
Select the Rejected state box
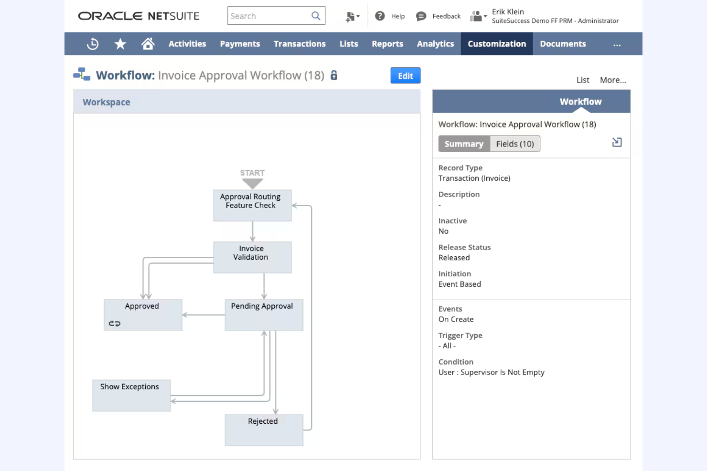(x=264, y=430)
